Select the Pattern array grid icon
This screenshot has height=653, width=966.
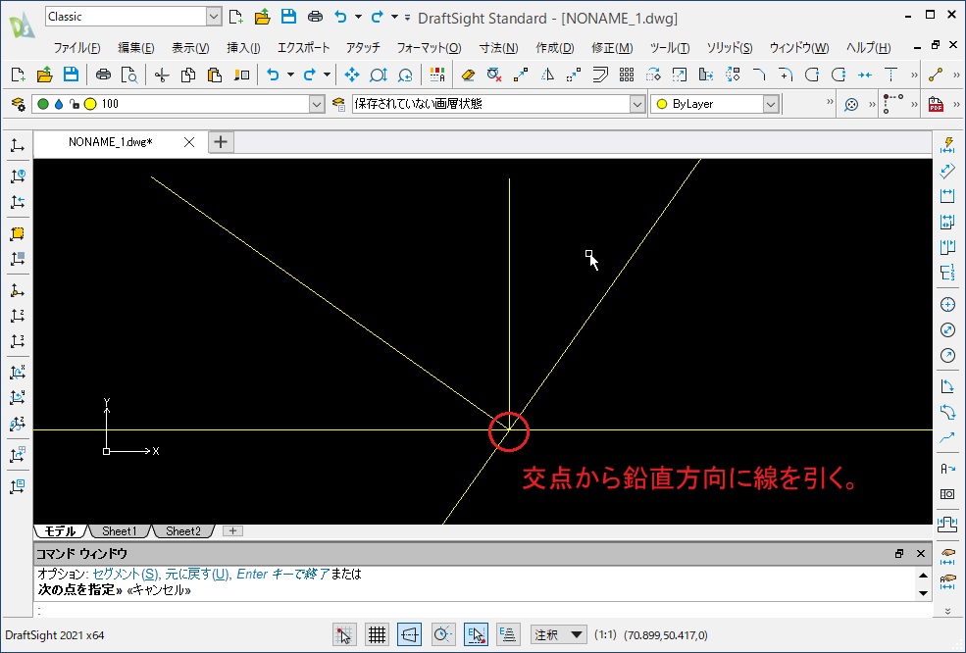tap(627, 75)
